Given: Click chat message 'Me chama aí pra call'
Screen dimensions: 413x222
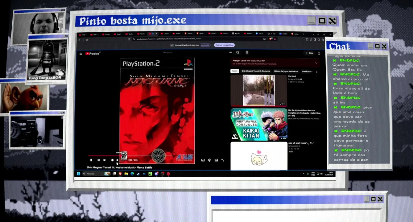Looking at the screenshot, I should pos(351,77).
